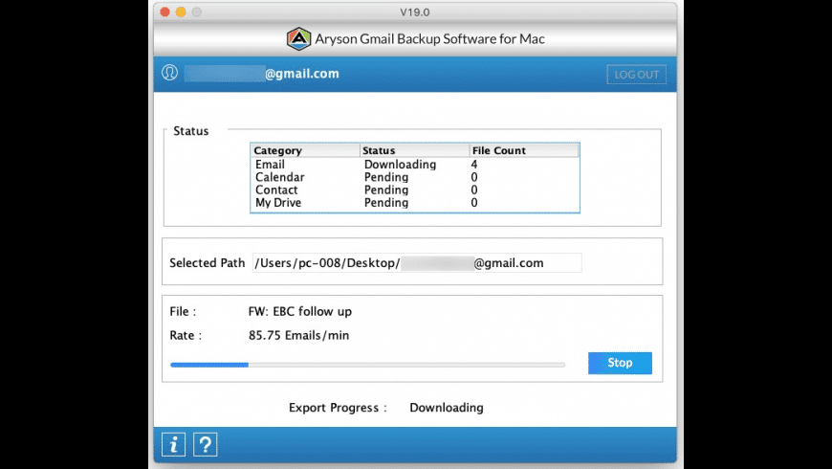Click the Calendar Pending status cell
The height and width of the screenshot is (469, 832).
[x=386, y=177]
